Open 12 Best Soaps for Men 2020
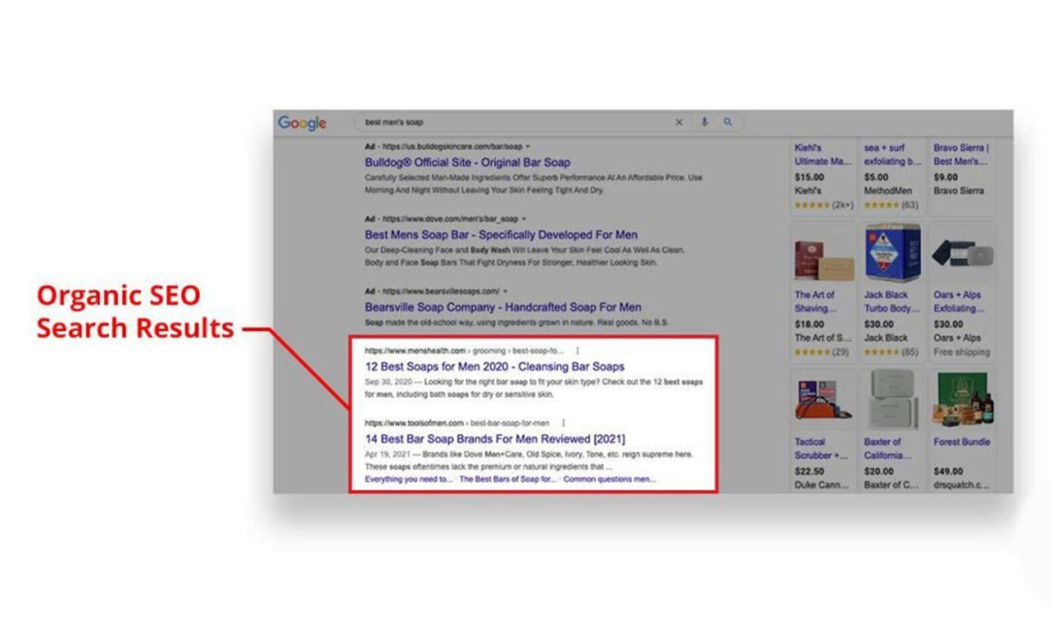The width and height of the screenshot is (1051, 631). coord(495,367)
